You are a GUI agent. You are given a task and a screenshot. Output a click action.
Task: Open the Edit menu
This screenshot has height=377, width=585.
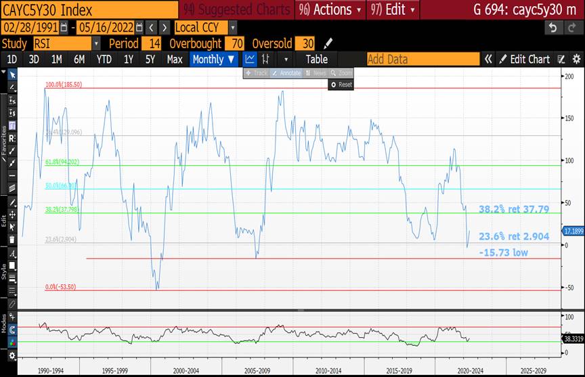click(393, 9)
